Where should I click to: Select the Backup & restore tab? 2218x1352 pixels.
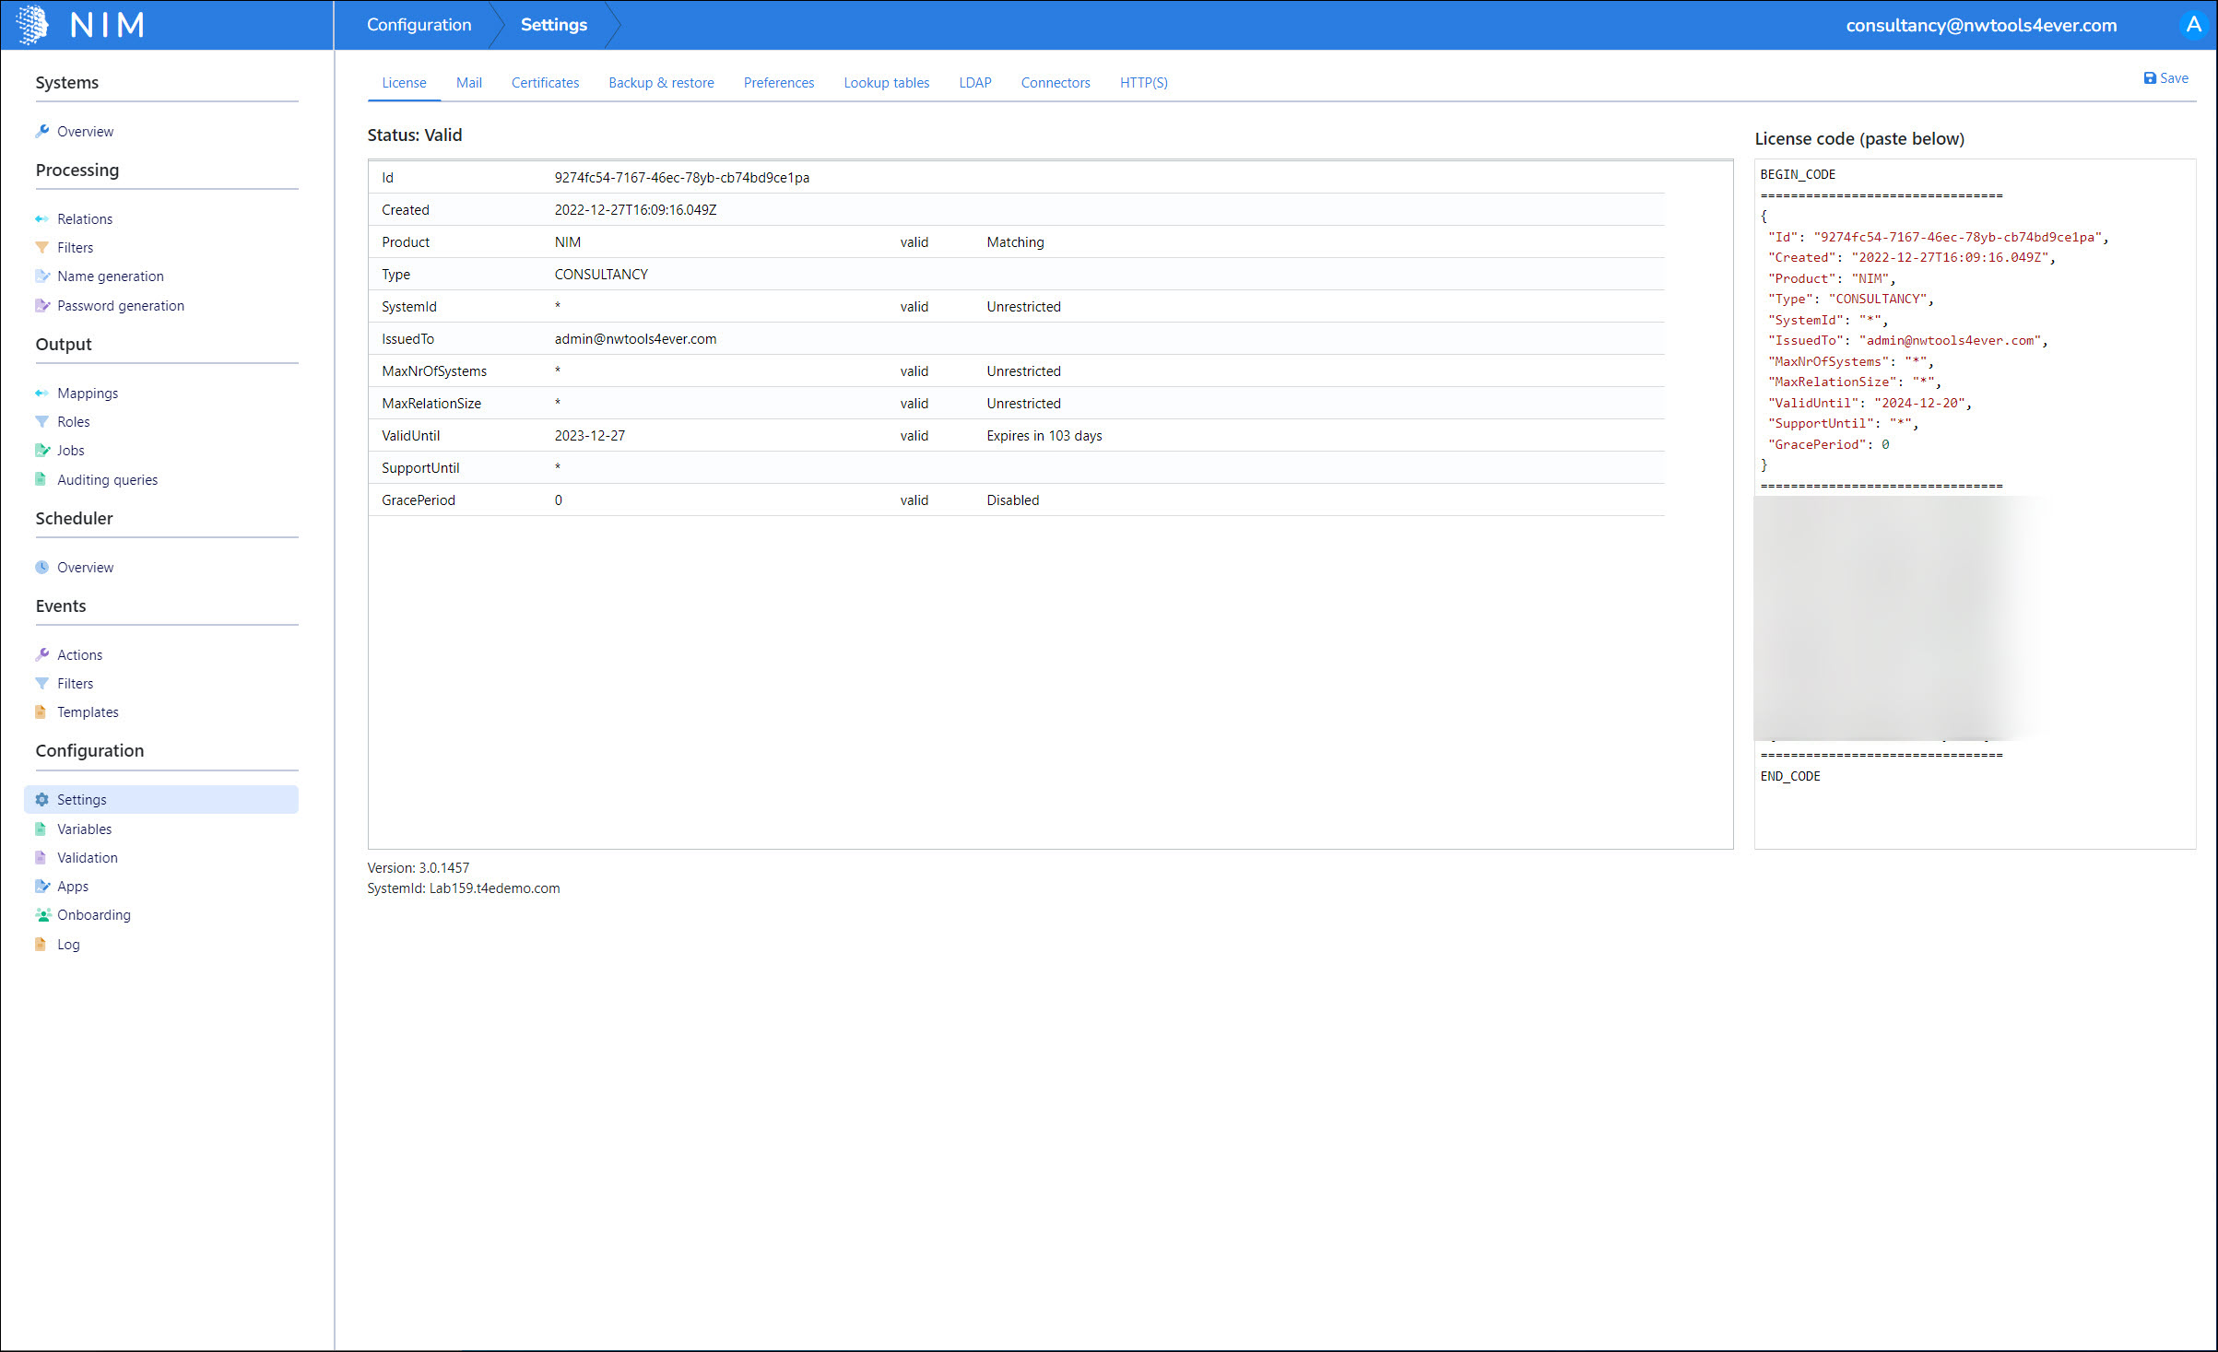pos(661,83)
